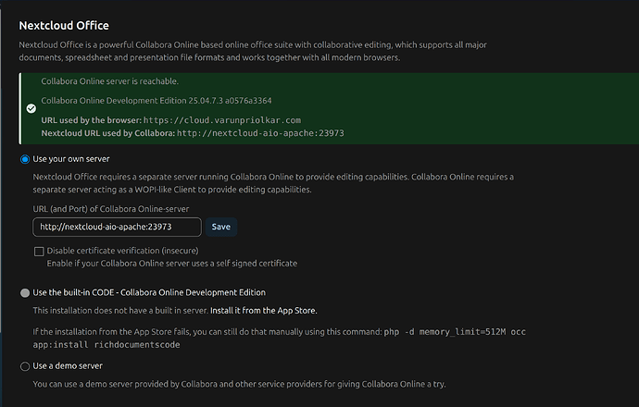Click the green checkmark status icon
The width and height of the screenshot is (639, 407).
31,107
